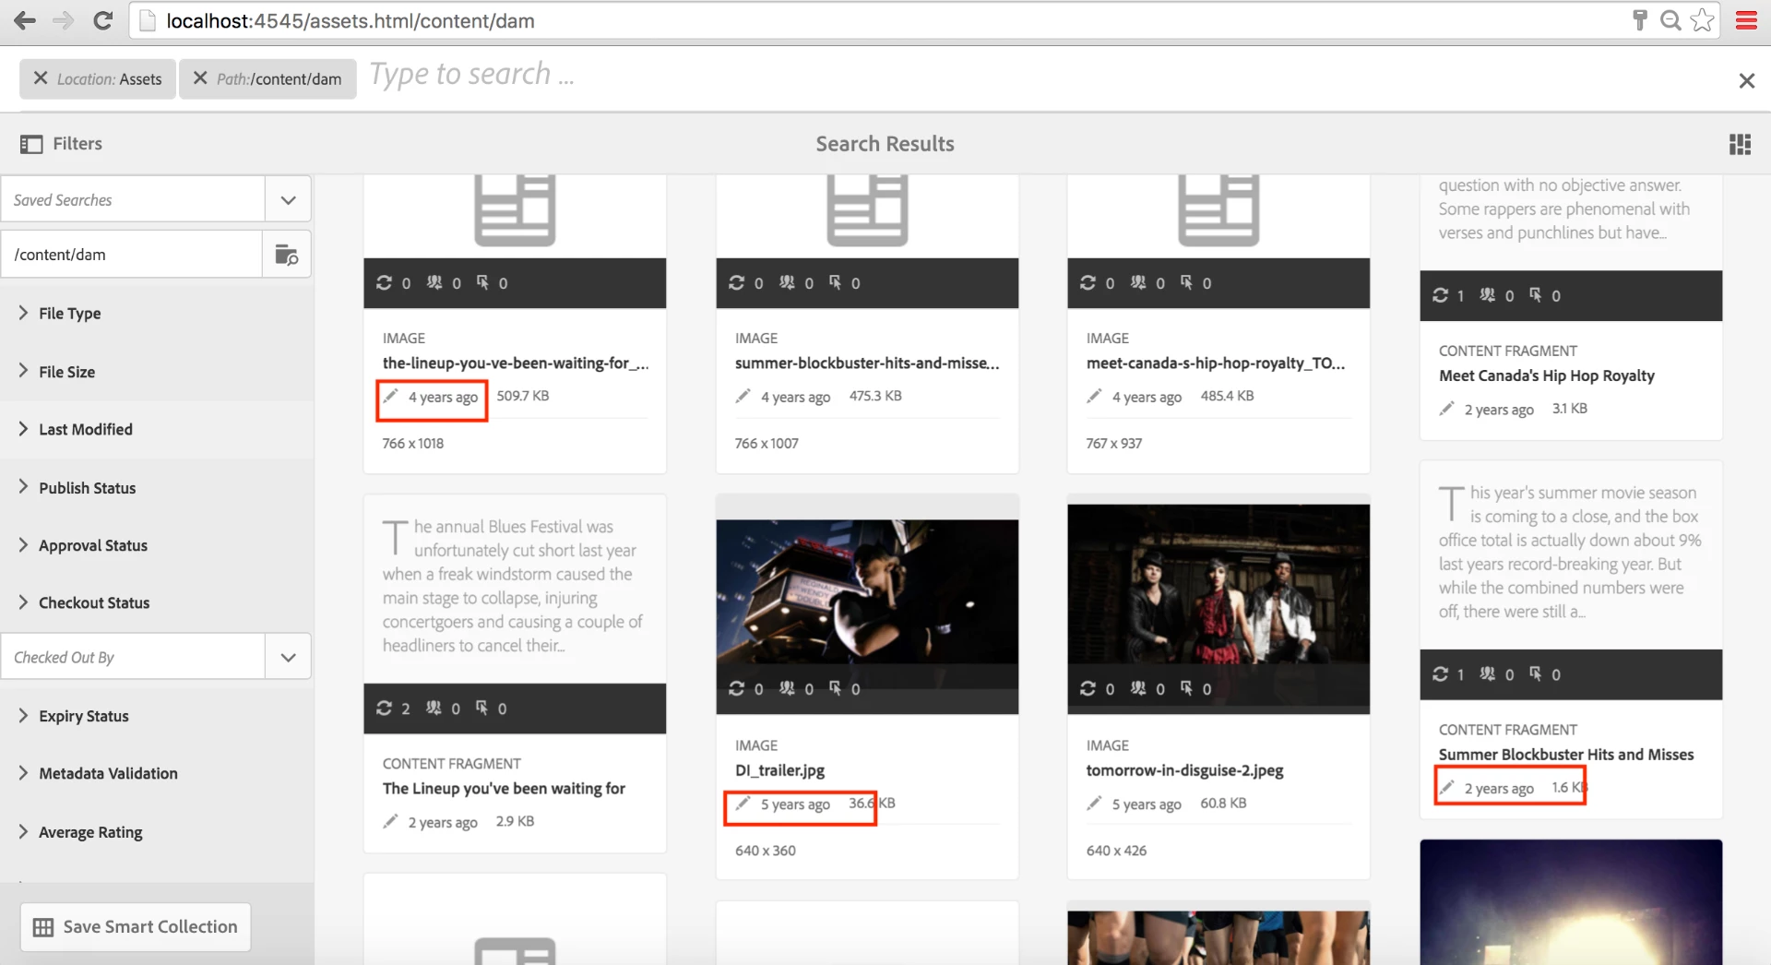The image size is (1771, 965).
Task: Click references icon on tomorrow-in-disguise-2.jpeg card
Action: click(x=1088, y=689)
